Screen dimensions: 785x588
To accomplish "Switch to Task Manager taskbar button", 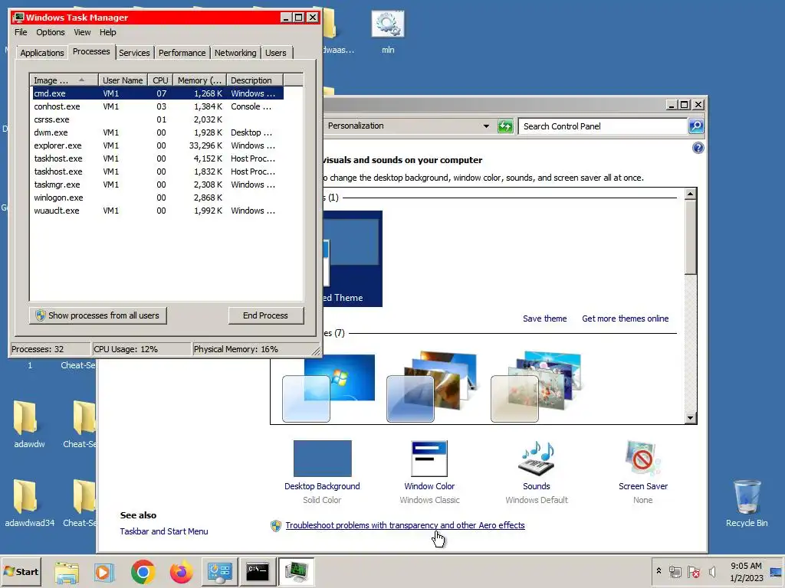I will [296, 572].
